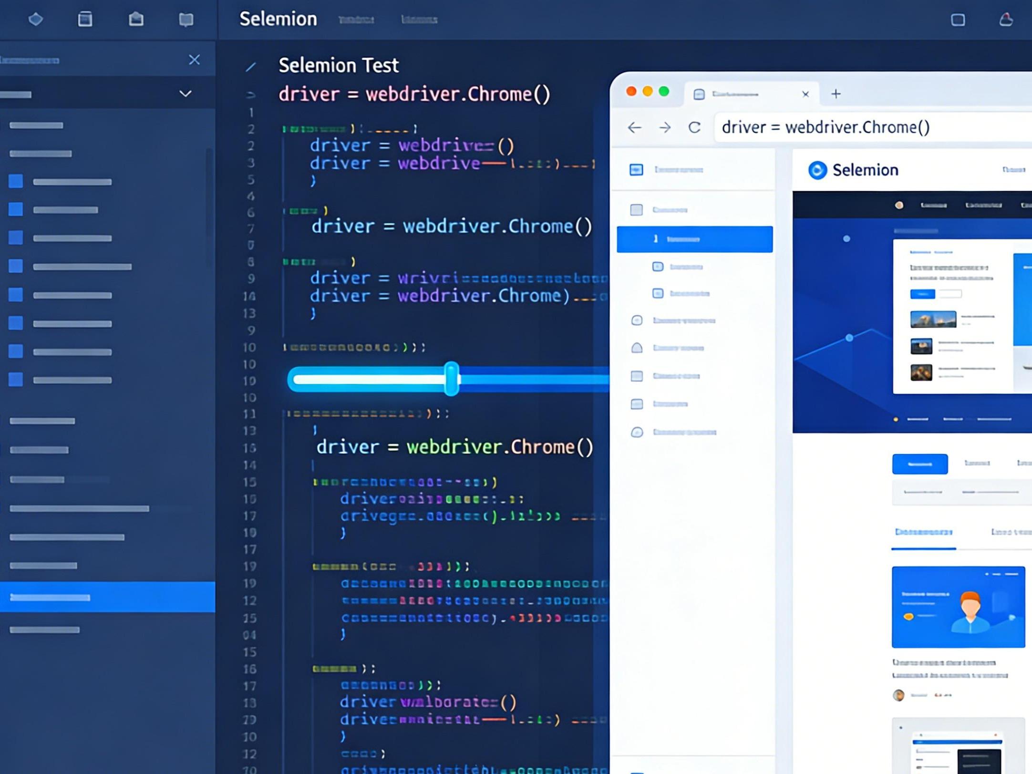Image resolution: width=1032 pixels, height=774 pixels.
Task: Select highlighted row in left file list
Action: pyautogui.click(x=107, y=597)
